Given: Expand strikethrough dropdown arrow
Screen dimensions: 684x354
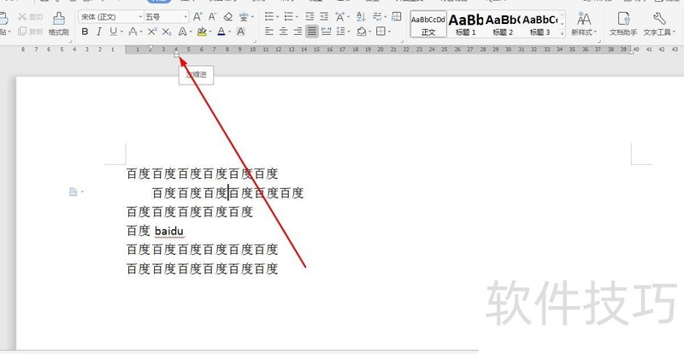Looking at the screenshot, I should tap(141, 32).
